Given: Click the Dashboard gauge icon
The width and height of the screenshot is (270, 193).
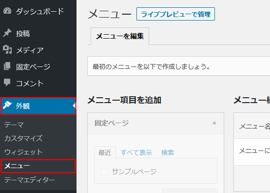Looking at the screenshot, I should 7,11.
